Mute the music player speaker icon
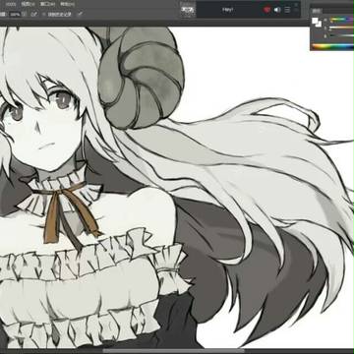The image size is (354, 354). click(277, 10)
